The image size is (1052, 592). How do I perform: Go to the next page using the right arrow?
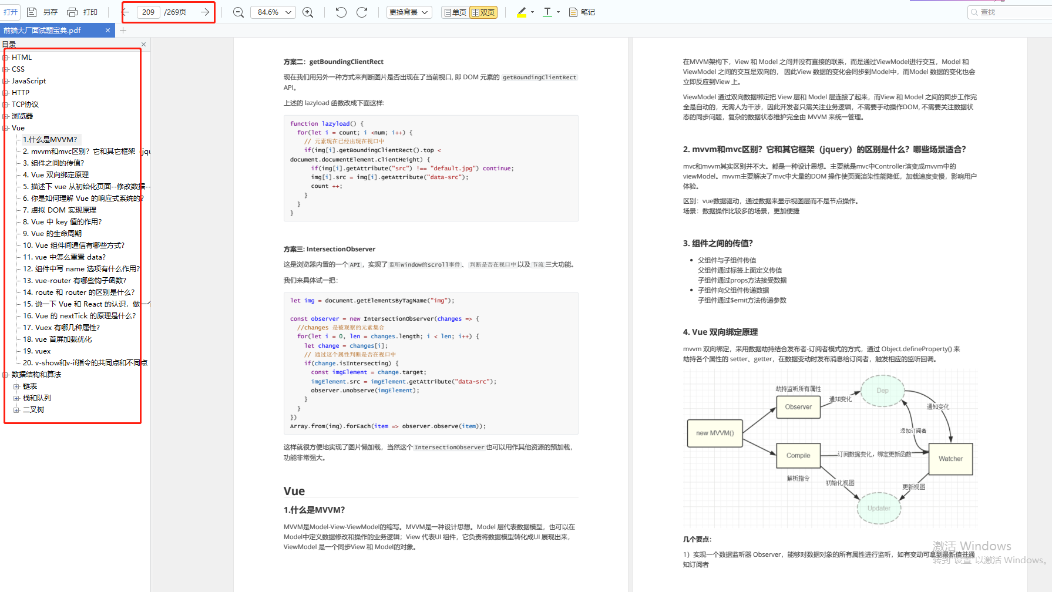click(204, 12)
